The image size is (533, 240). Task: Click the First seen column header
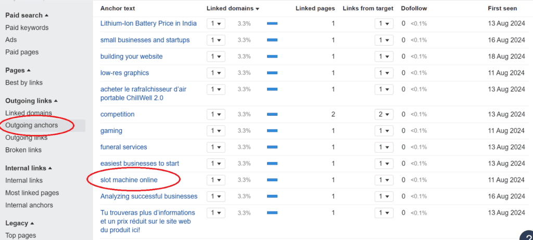(502, 8)
